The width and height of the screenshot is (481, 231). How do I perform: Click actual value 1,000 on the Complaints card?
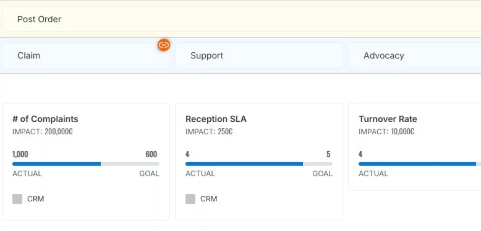[x=20, y=154]
